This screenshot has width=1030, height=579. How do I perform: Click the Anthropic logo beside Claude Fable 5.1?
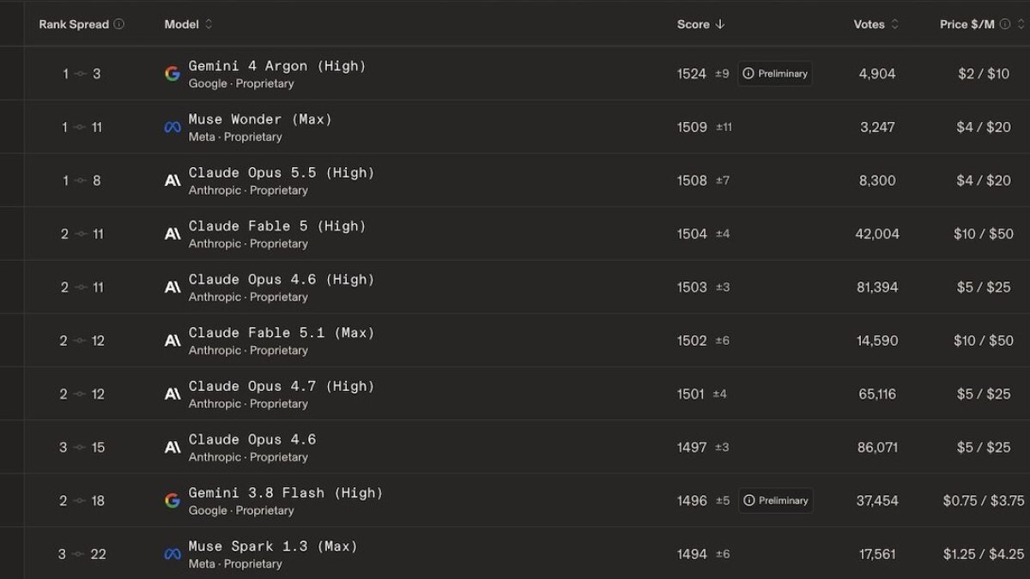tap(173, 341)
